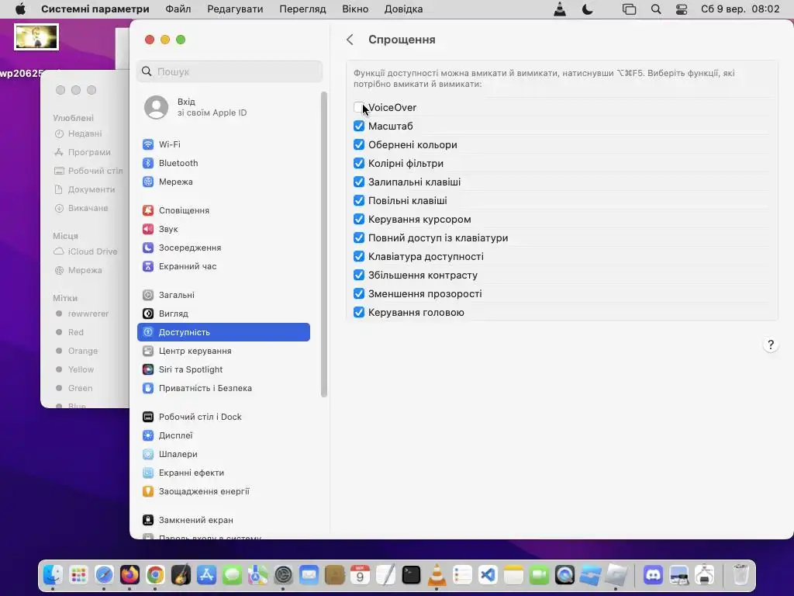Launch Firefox from the Dock
Screen dimensions: 794x596
pos(129,575)
